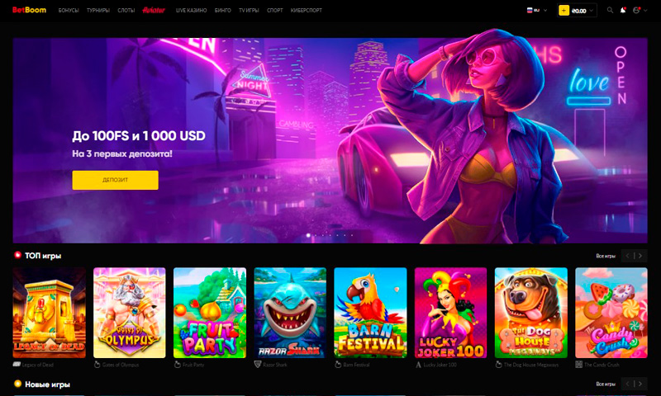
Task: Expand the profile menu chevron
Action: [645, 11]
